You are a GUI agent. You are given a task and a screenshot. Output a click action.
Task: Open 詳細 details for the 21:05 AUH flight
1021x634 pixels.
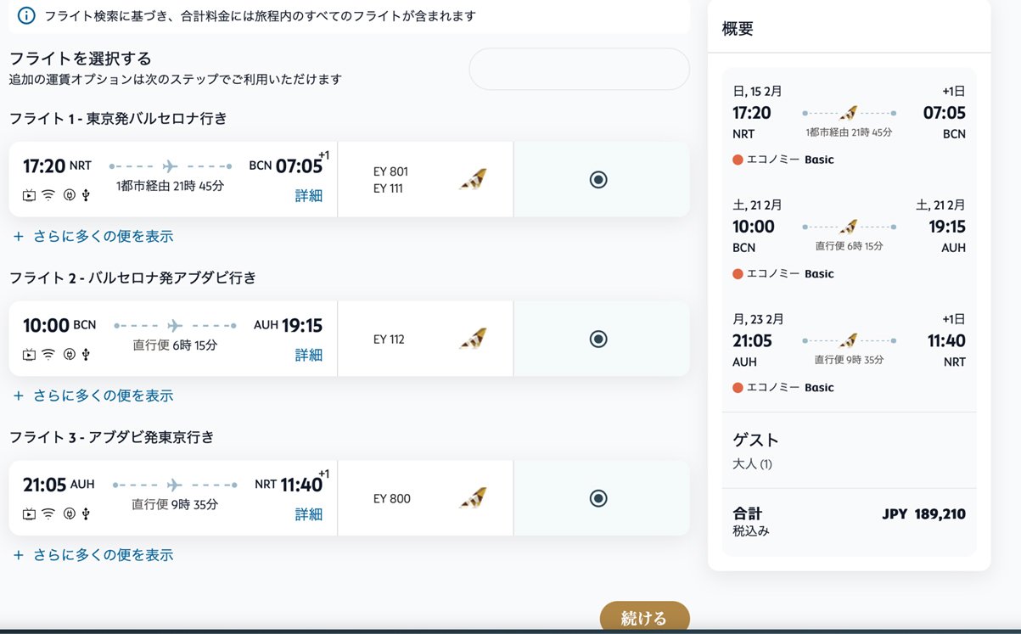click(x=309, y=514)
